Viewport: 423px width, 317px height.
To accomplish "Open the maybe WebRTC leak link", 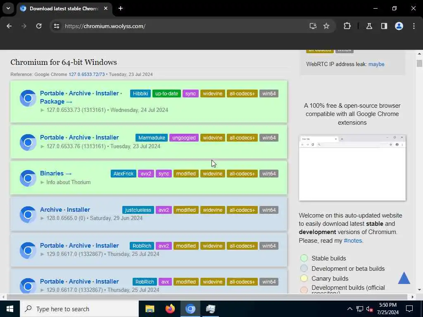I will [x=376, y=64].
